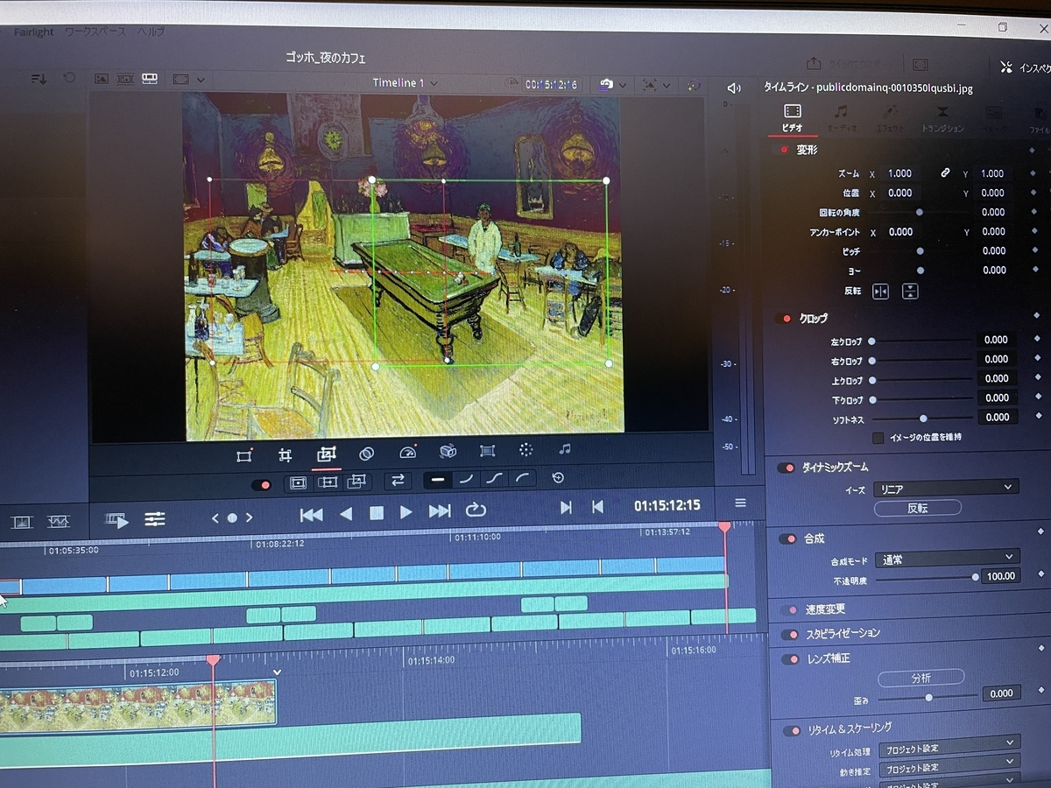Adjust the 歪み distortion slider
This screenshot has height=788, width=1051.
click(928, 698)
